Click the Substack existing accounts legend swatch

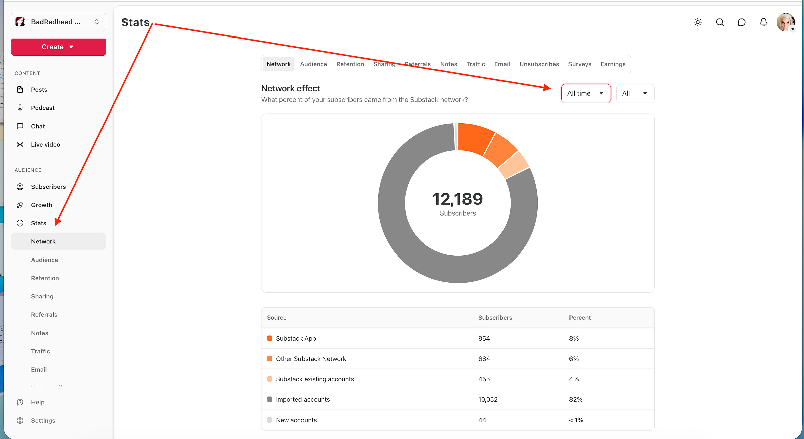pyautogui.click(x=270, y=379)
